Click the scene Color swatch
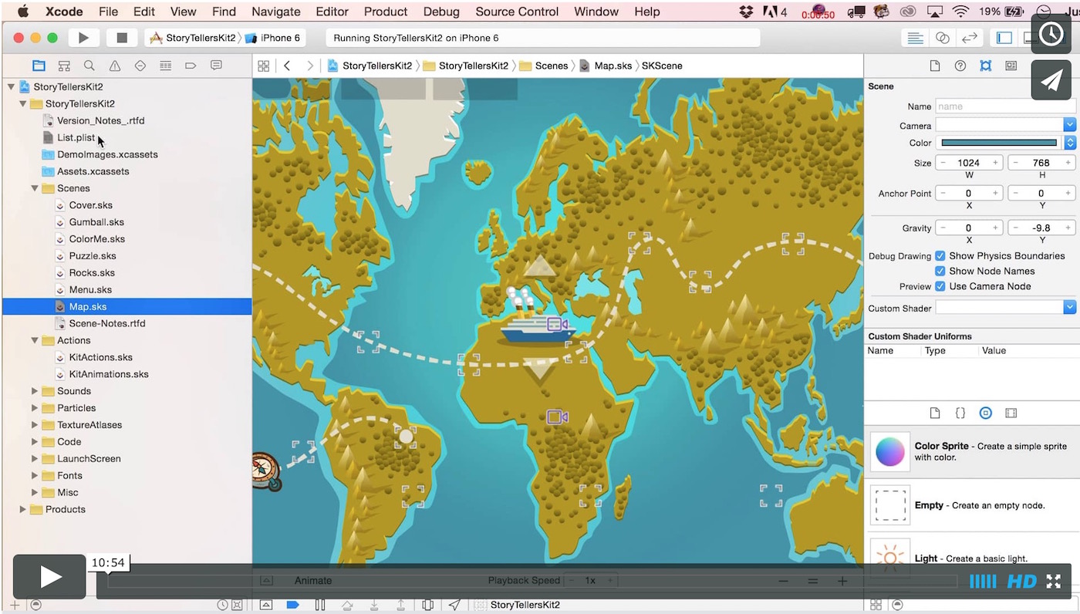This screenshot has width=1080, height=614. [x=999, y=143]
